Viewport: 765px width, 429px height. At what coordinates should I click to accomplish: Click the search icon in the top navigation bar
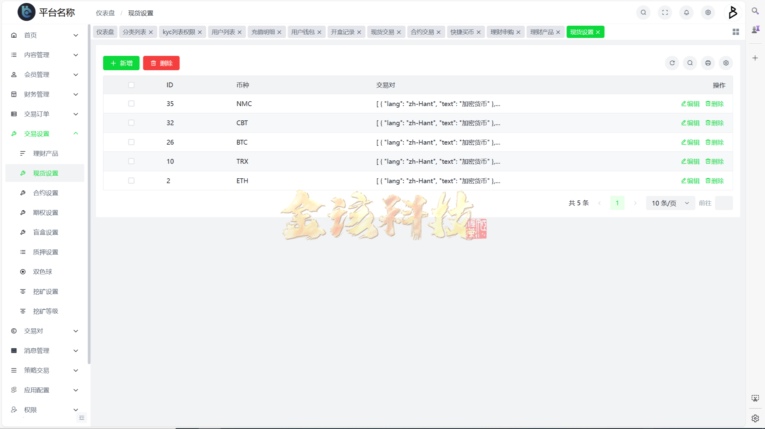(643, 13)
